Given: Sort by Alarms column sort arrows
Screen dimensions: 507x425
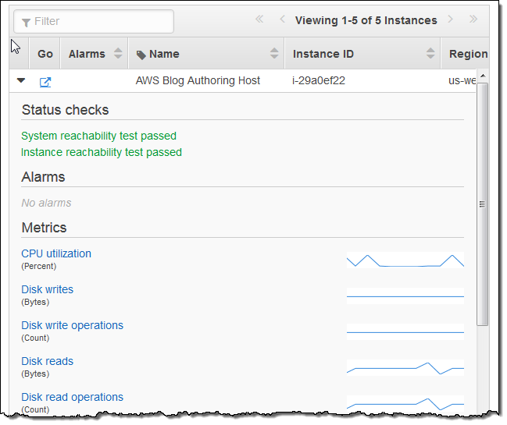Looking at the screenshot, I should (118, 54).
